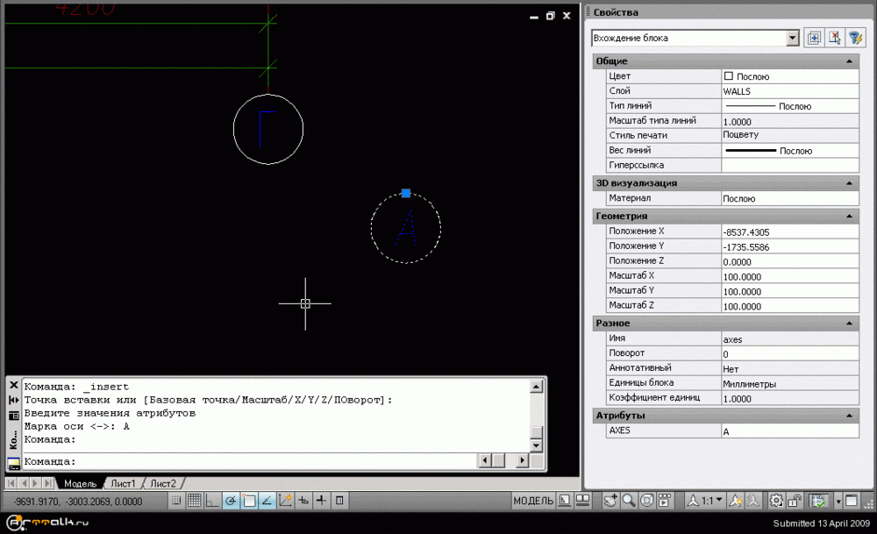Collapse the 3D визуализация section
The height and width of the screenshot is (534, 877).
coord(849,183)
